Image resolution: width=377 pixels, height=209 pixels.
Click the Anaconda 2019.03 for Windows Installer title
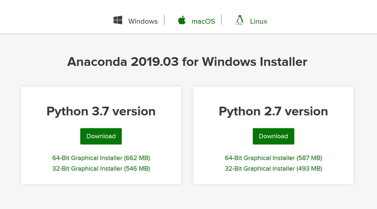tap(187, 62)
